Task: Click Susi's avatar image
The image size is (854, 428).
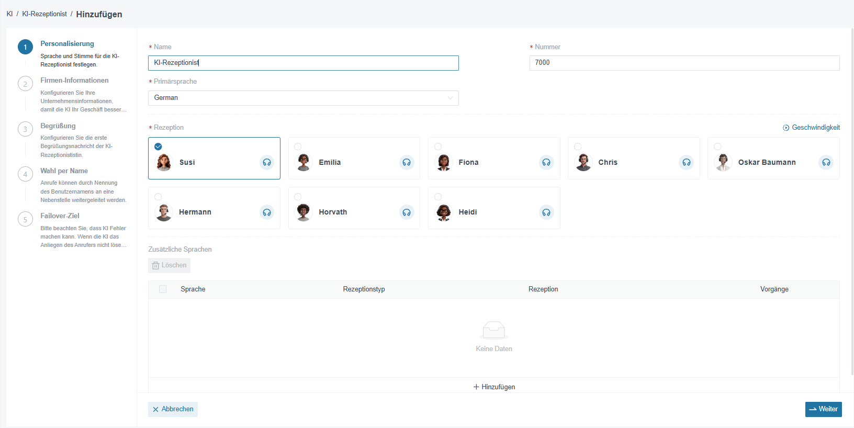Action: click(x=164, y=162)
